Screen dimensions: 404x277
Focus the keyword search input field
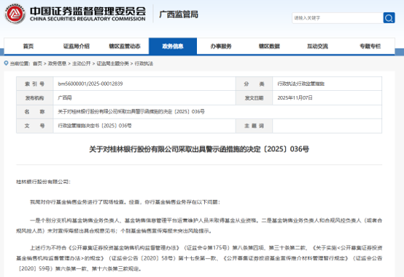click(x=338, y=18)
